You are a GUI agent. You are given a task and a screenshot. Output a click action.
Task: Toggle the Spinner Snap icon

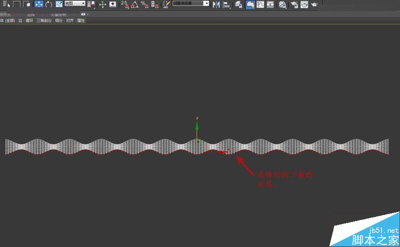[154, 4]
